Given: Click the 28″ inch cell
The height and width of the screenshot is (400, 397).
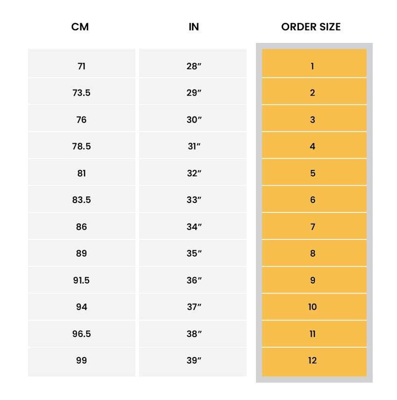Looking at the screenshot, I should point(193,66).
